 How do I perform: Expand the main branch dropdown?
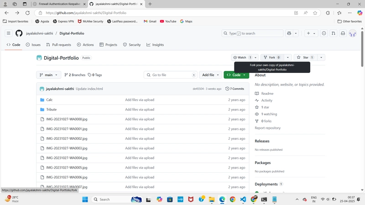48,75
